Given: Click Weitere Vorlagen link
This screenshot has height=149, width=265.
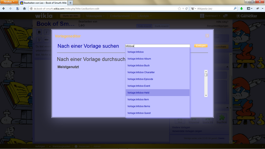Looking at the screenshot, I should click(181, 127).
